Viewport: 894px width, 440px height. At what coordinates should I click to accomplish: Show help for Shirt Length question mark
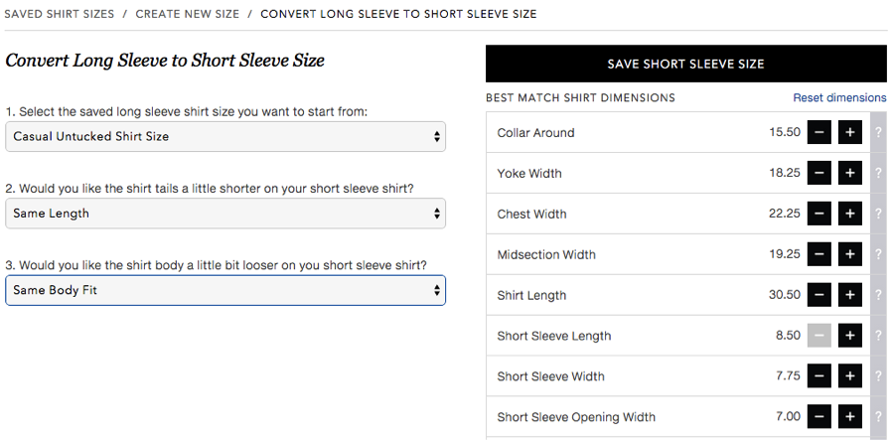click(879, 295)
